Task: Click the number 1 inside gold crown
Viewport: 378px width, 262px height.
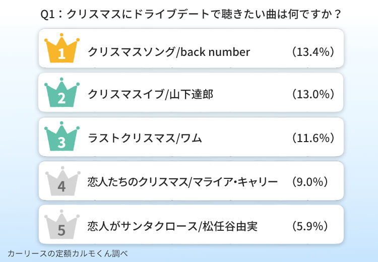Action: pyautogui.click(x=61, y=53)
